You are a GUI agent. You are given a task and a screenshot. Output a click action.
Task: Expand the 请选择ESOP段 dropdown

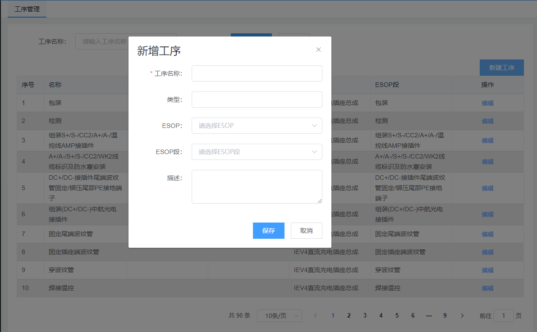click(257, 152)
